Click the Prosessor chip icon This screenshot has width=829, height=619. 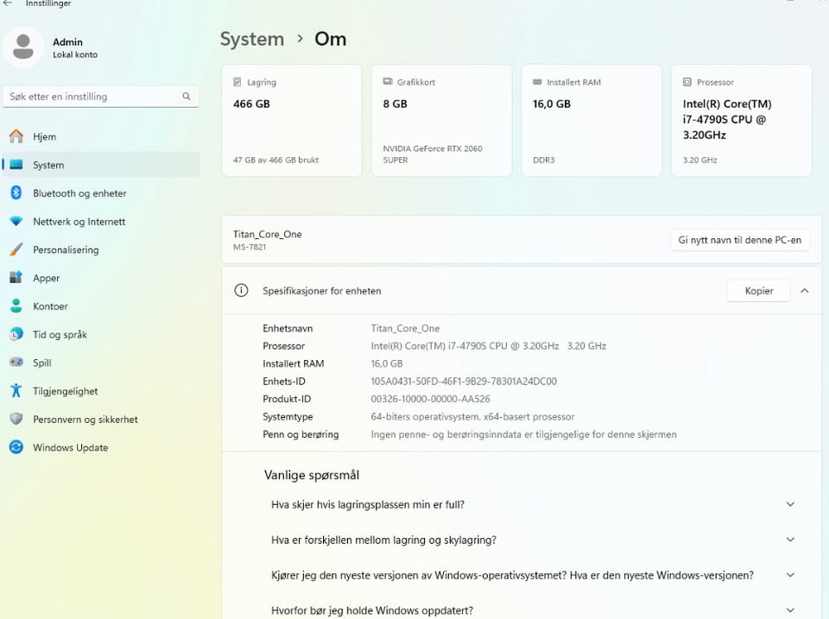pyautogui.click(x=687, y=82)
